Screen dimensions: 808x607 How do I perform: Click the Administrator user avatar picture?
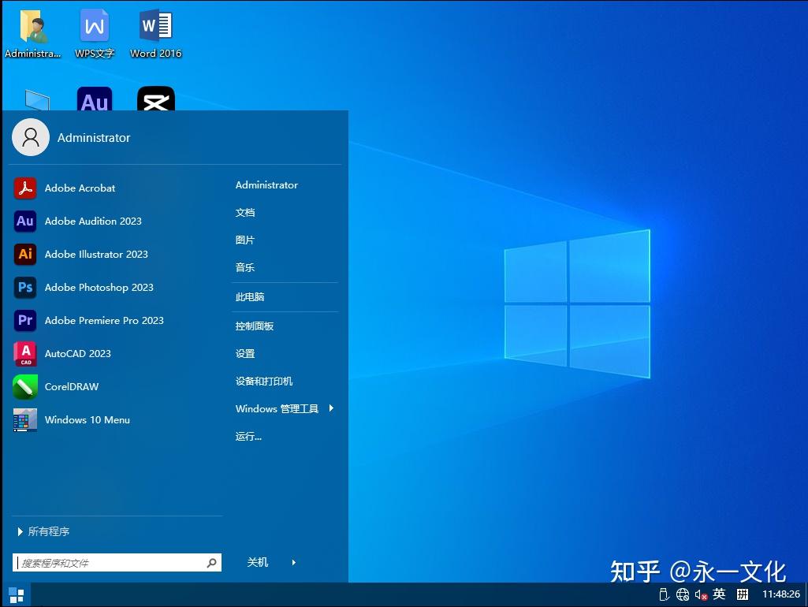coord(31,137)
